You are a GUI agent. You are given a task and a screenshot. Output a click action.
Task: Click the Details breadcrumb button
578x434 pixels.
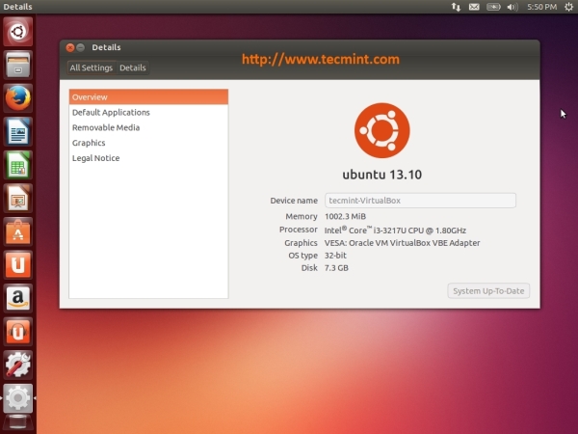tap(133, 68)
